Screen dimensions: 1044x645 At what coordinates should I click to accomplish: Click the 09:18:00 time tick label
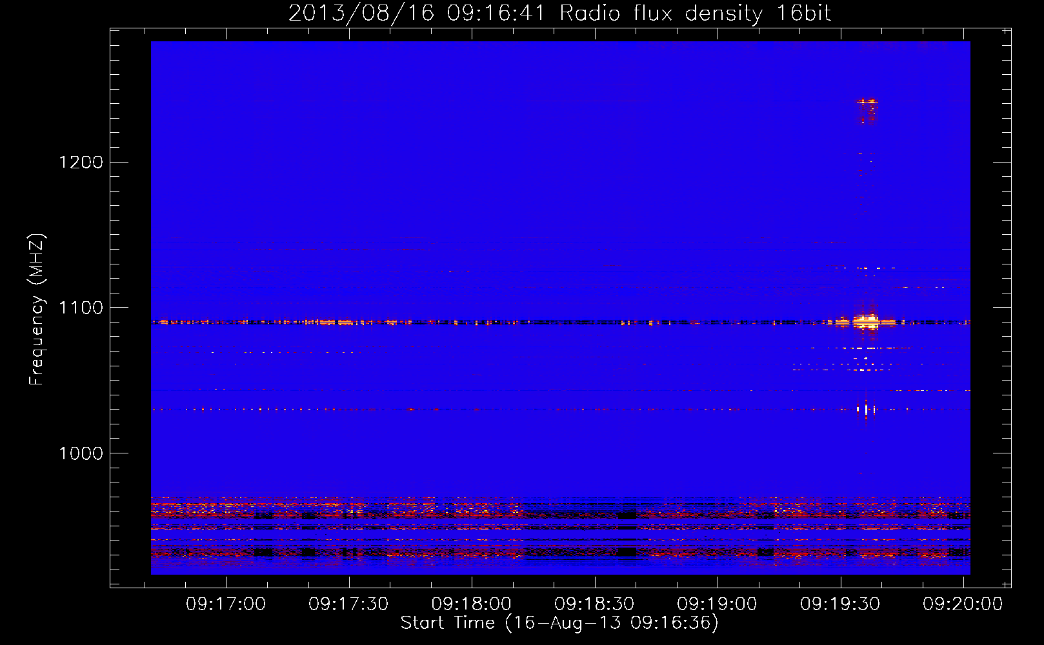[472, 604]
